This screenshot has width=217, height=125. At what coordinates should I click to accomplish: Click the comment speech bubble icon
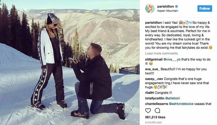click(157, 111)
